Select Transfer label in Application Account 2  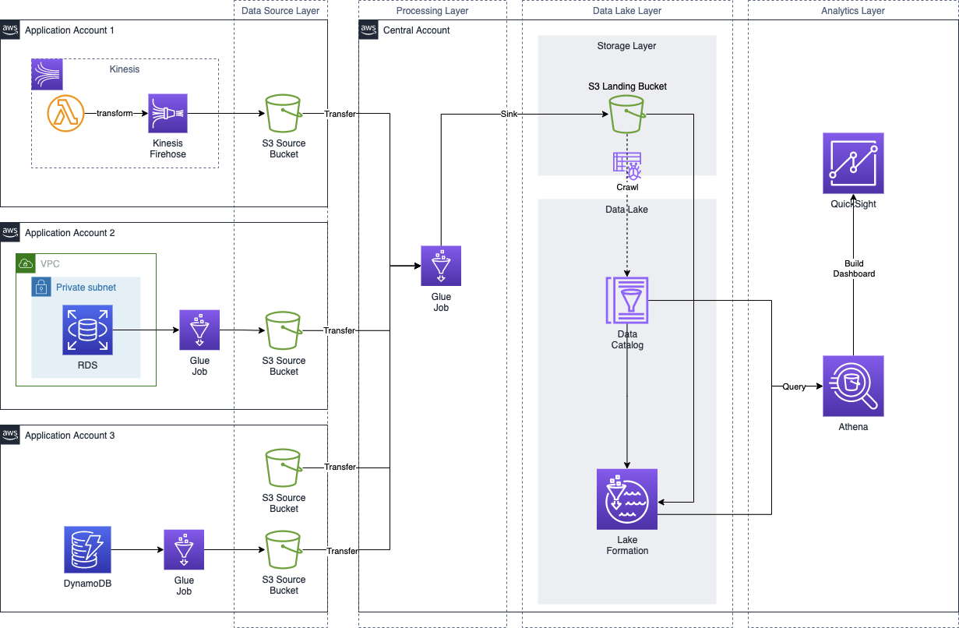pos(340,330)
